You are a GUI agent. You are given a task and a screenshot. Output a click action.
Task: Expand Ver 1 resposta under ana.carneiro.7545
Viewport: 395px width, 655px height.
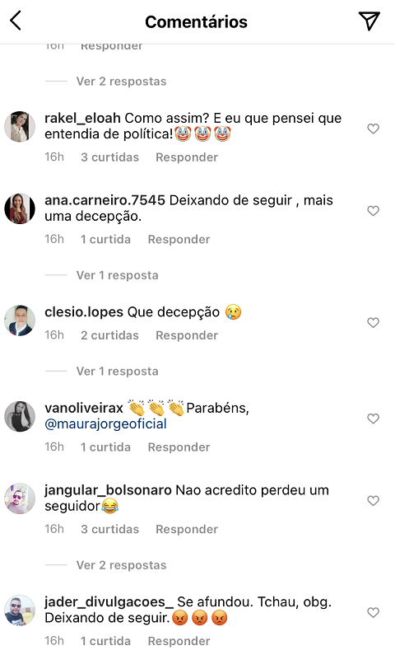pos(117,275)
